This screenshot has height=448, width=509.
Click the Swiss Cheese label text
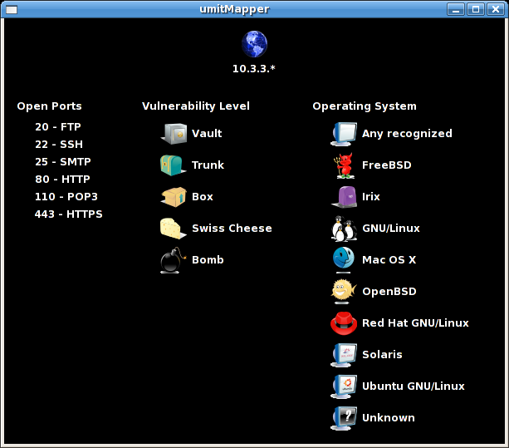(x=232, y=228)
